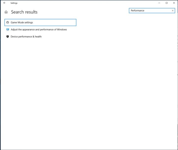Click the Settings title text in the title bar
Screen dimensions: 178x150
tap(14, 3)
